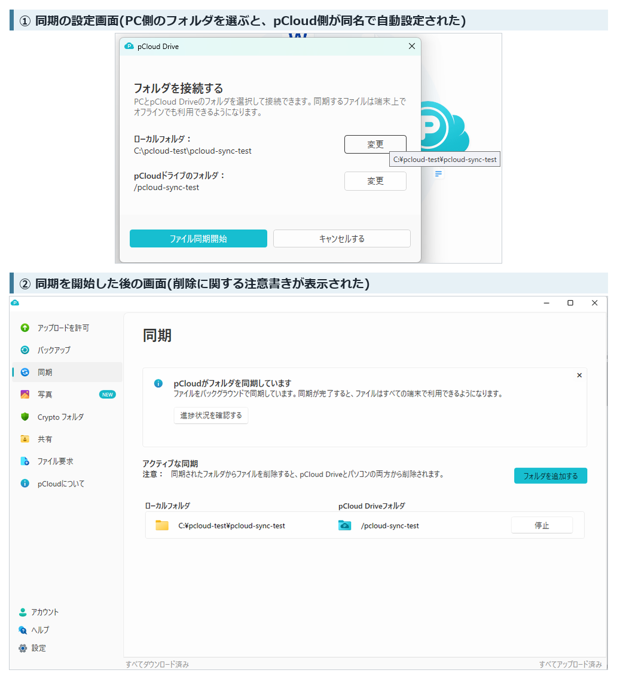Open pCloudについて in the sidebar
Screen dimensions: 617x679
[x=67, y=484]
